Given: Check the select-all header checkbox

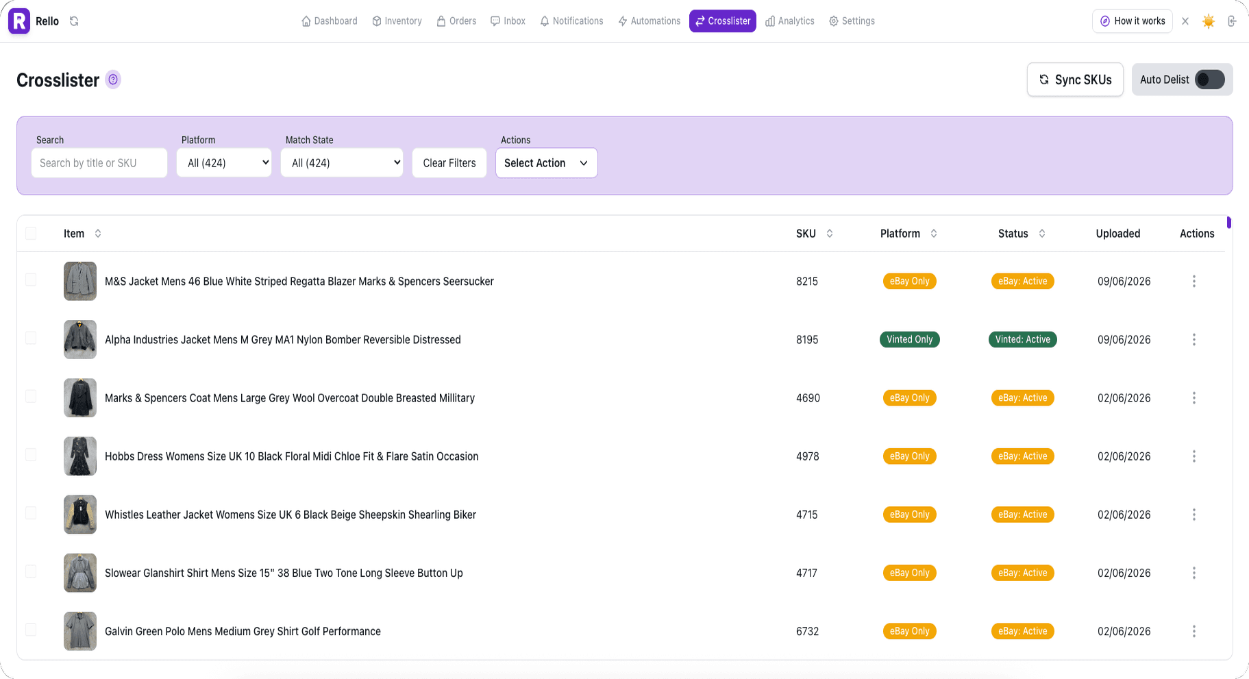Looking at the screenshot, I should [x=31, y=234].
